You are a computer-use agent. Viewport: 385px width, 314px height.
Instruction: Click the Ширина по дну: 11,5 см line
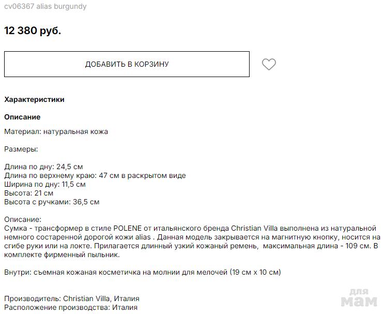coord(45,184)
